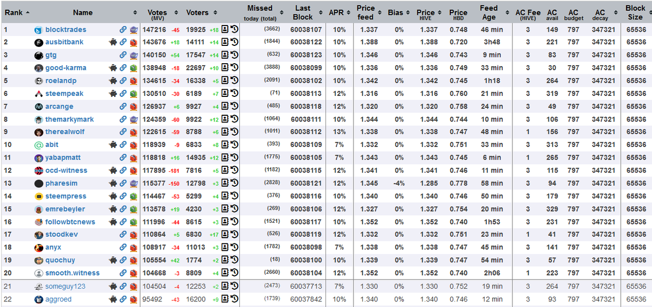Open the someguy123 witness link
The image size is (652, 307).
pyautogui.click(x=65, y=287)
